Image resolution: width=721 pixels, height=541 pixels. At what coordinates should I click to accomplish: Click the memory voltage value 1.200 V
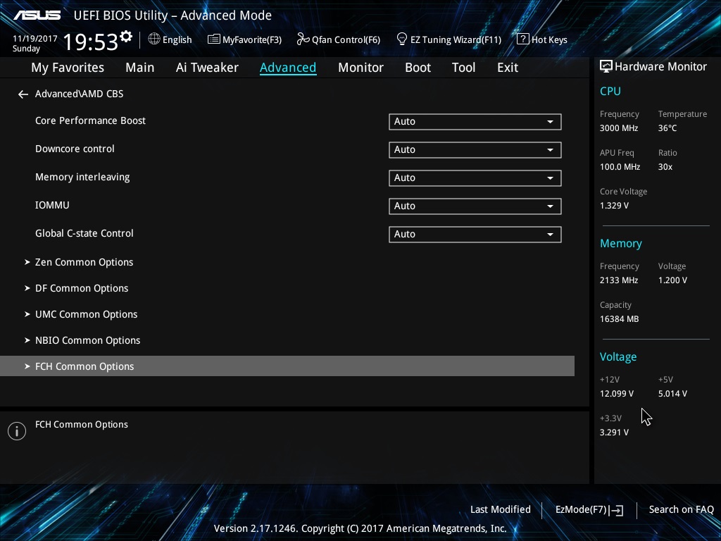tap(672, 280)
